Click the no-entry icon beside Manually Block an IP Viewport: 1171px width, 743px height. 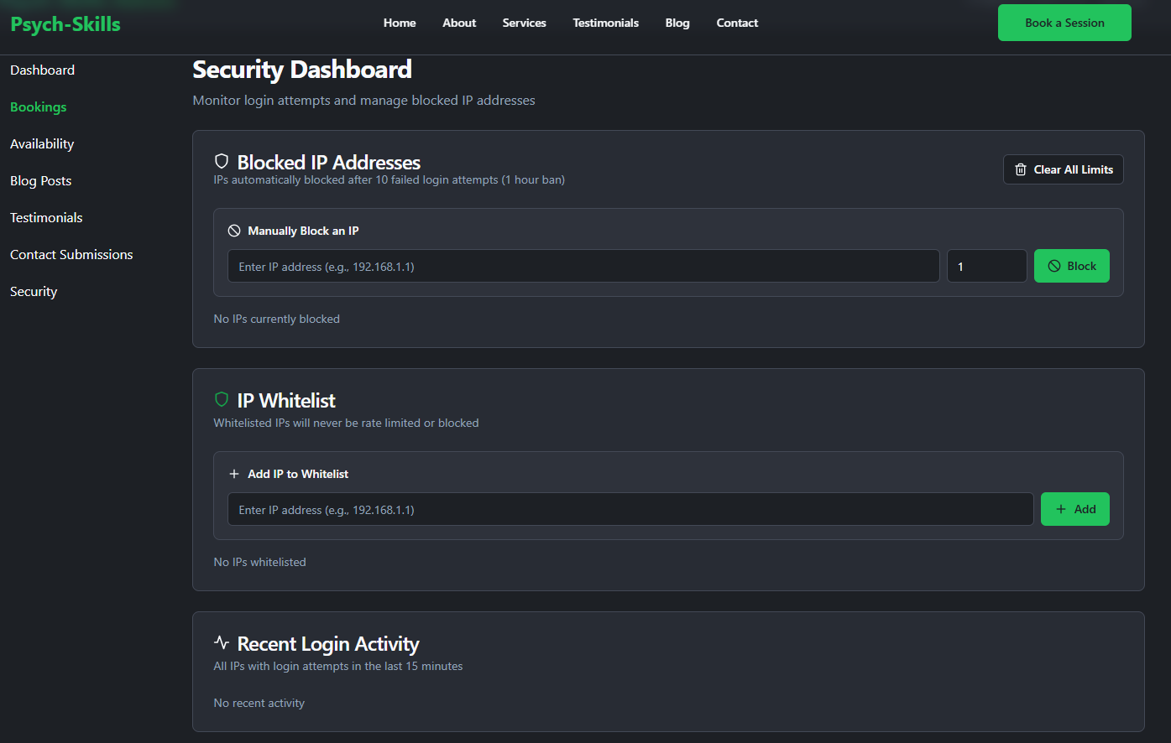pos(234,230)
